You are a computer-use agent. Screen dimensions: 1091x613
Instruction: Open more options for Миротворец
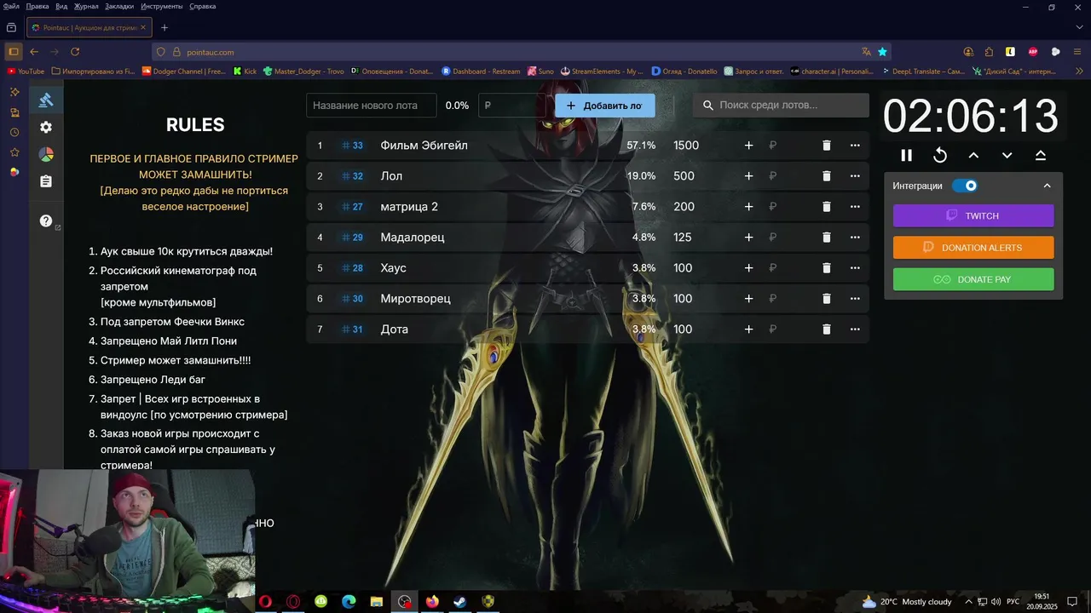click(855, 299)
